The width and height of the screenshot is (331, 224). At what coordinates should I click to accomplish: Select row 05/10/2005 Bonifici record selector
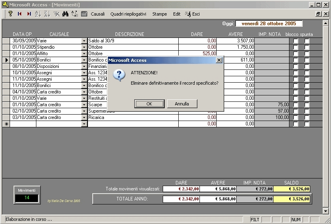(6, 60)
